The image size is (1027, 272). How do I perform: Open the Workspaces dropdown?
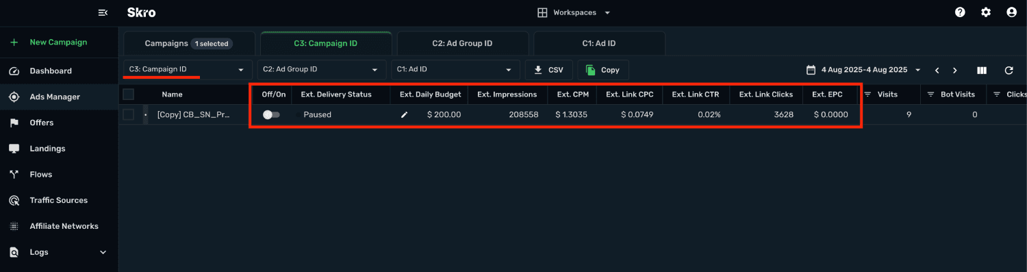point(574,12)
